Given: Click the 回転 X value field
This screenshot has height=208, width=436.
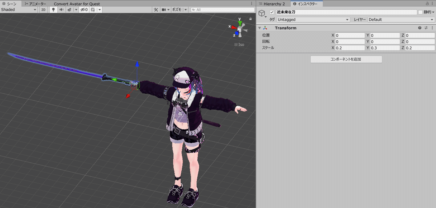Looking at the screenshot, I should [x=350, y=42].
